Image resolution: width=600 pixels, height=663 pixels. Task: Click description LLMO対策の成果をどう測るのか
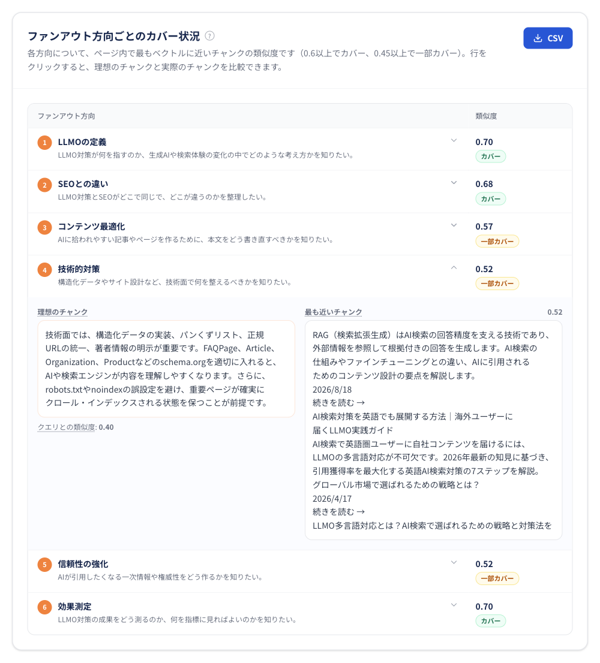click(x=177, y=619)
